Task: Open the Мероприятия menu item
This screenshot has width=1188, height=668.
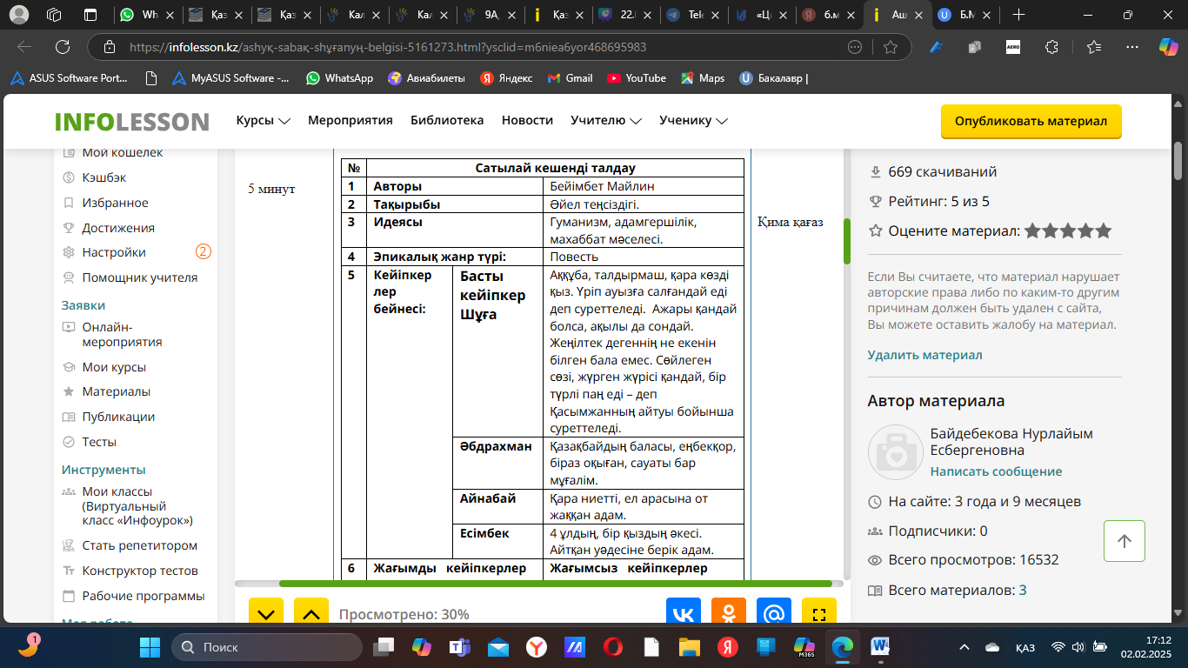Action: coord(350,121)
